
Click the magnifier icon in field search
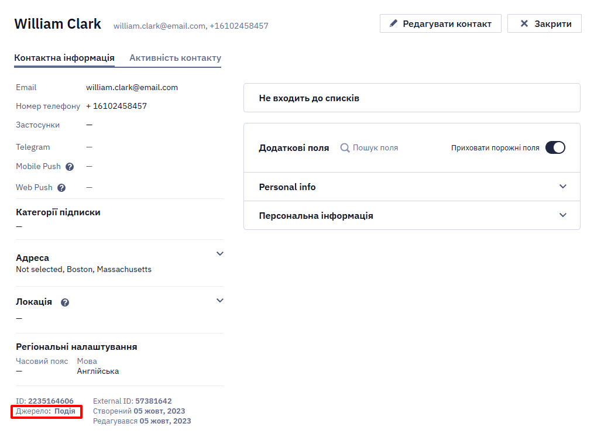pos(345,147)
